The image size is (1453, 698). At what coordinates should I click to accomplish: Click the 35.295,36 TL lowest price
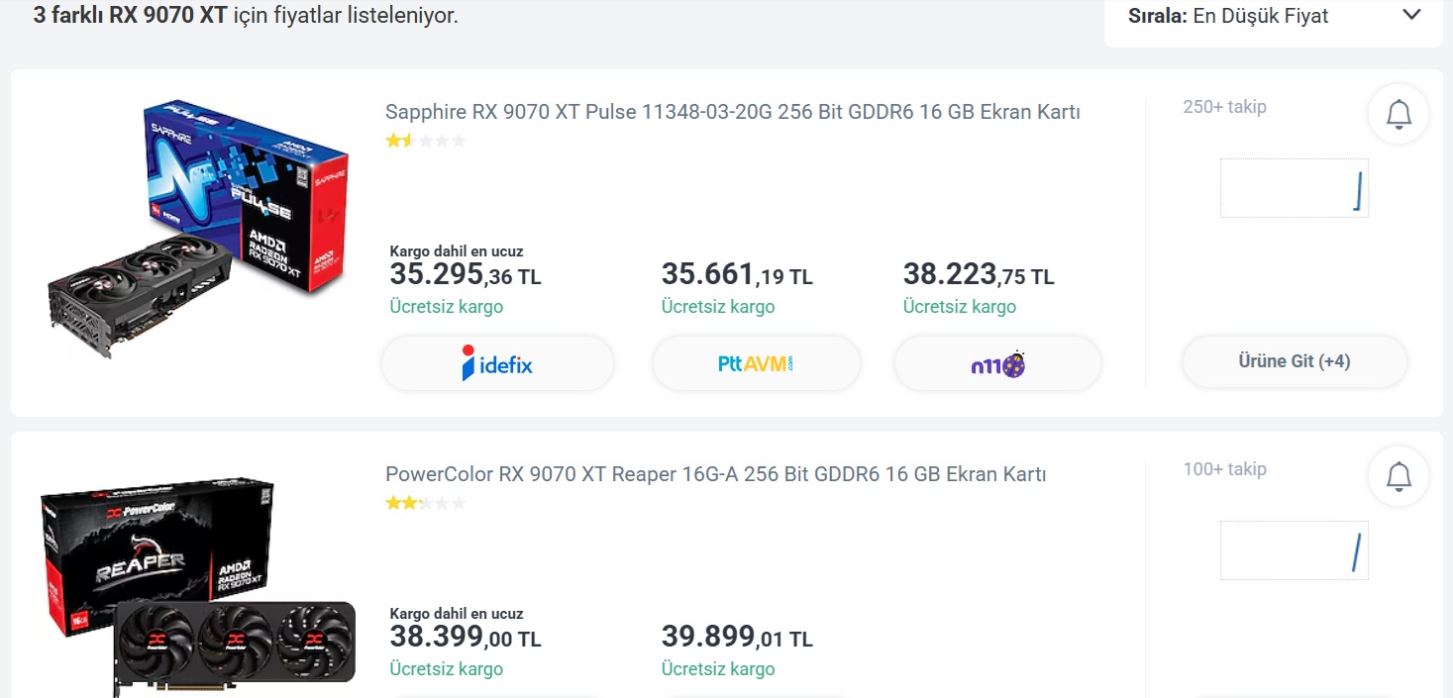tap(465, 274)
